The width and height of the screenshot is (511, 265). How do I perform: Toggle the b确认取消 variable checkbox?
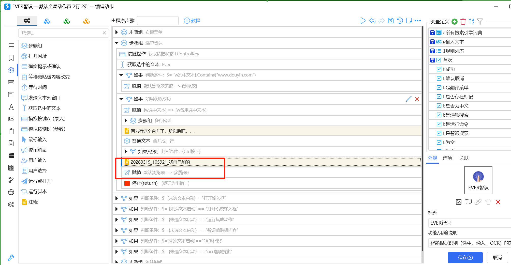[439, 78]
